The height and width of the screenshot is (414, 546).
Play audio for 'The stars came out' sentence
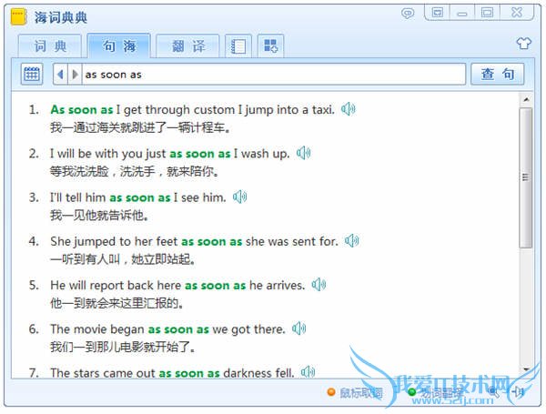308,372
